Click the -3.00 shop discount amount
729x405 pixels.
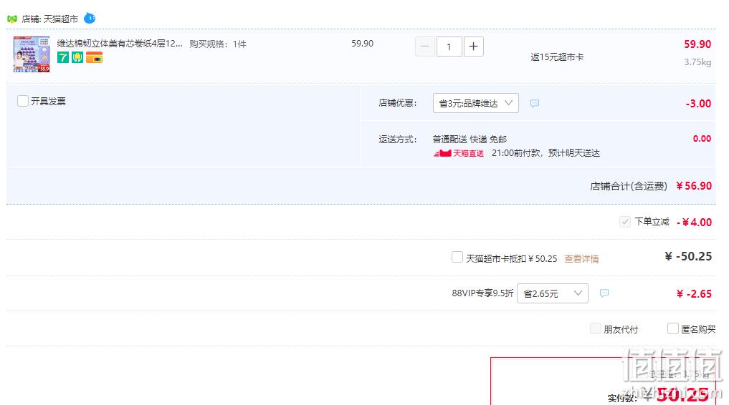click(x=698, y=104)
